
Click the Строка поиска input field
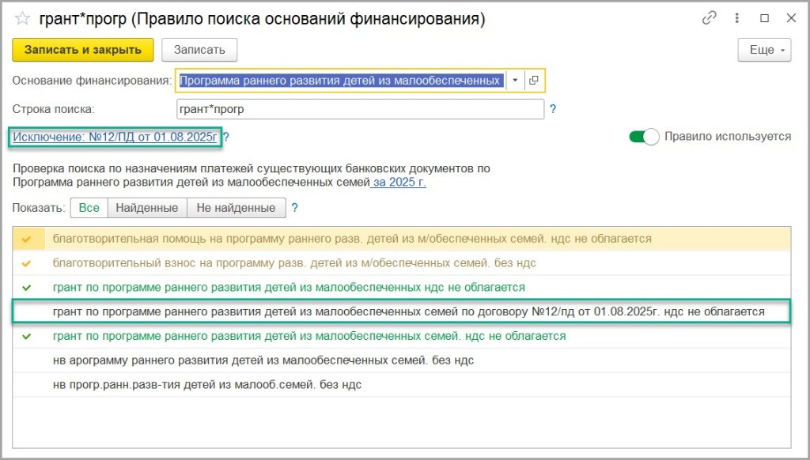coord(360,110)
